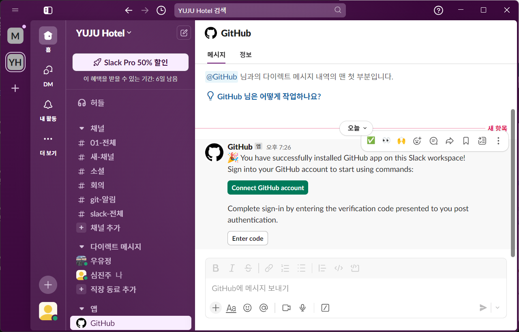The image size is (519, 332).
Task: Click the YUJU Hotel search field
Action: (260, 11)
